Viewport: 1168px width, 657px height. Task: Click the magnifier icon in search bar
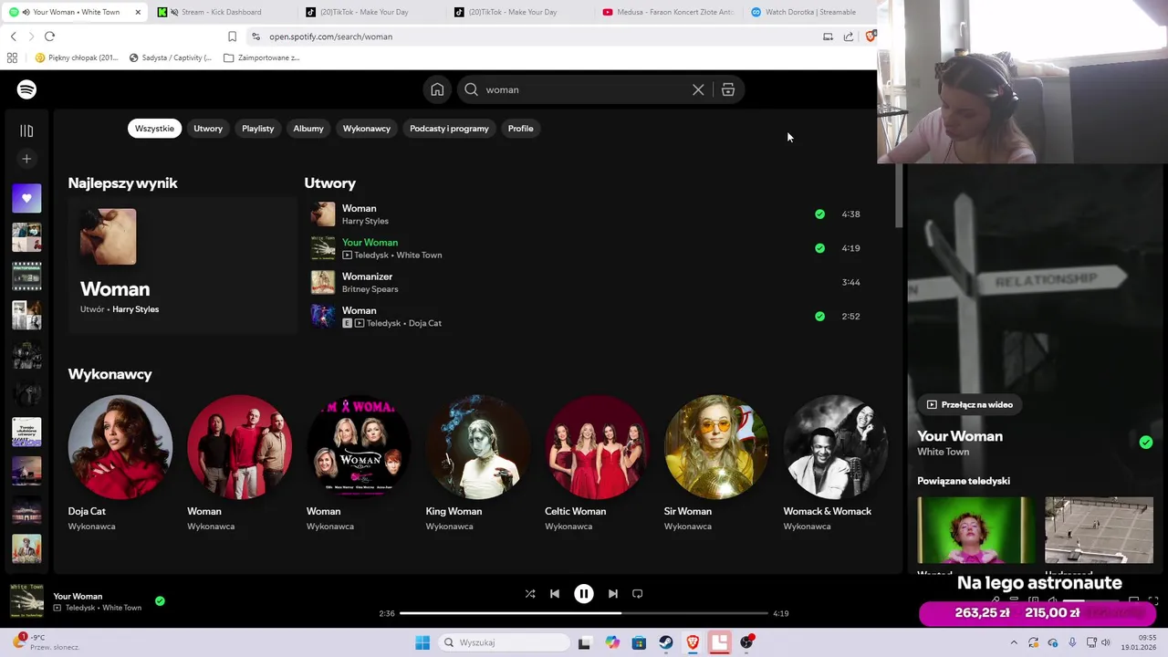click(471, 89)
